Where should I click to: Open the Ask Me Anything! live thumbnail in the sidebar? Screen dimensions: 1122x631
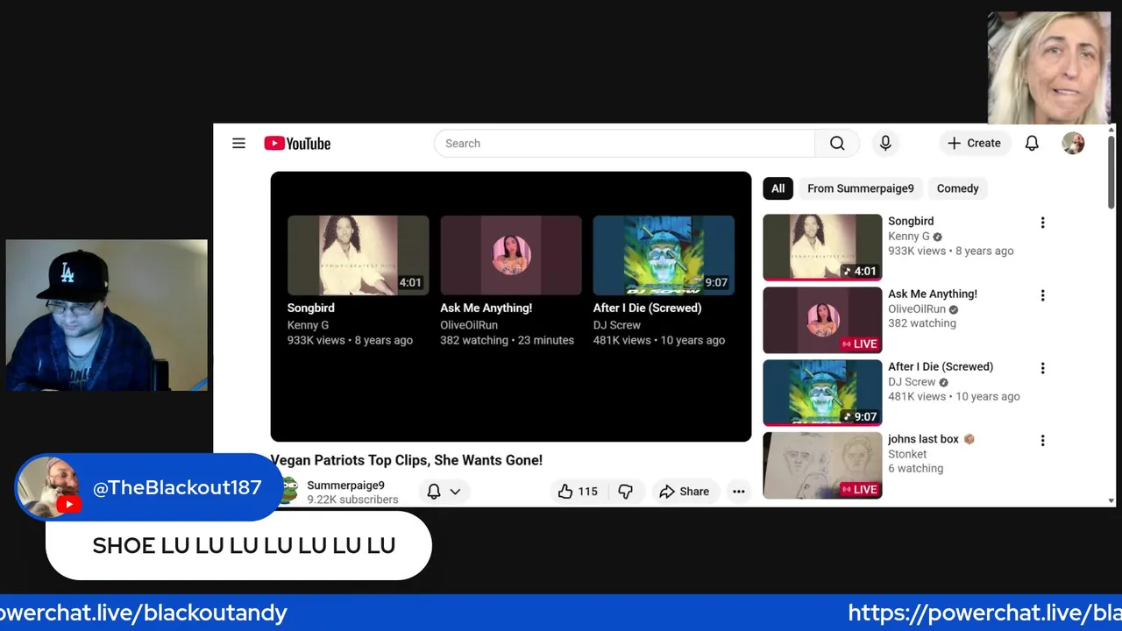point(822,320)
